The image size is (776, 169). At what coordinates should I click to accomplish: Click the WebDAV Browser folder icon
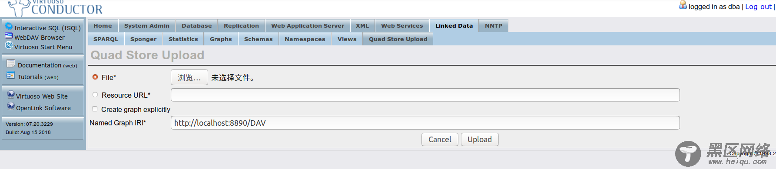click(x=9, y=35)
